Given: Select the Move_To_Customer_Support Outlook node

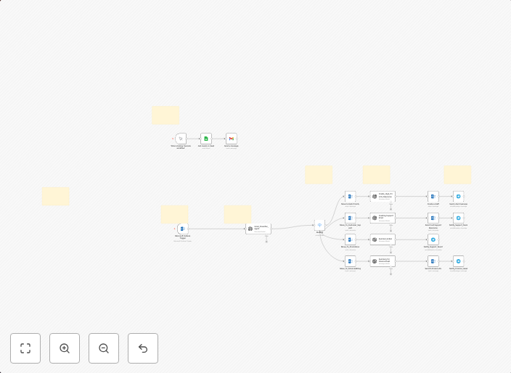Looking at the screenshot, I should click(x=350, y=218).
